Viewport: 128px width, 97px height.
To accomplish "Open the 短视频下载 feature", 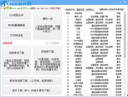I will coord(47,61).
